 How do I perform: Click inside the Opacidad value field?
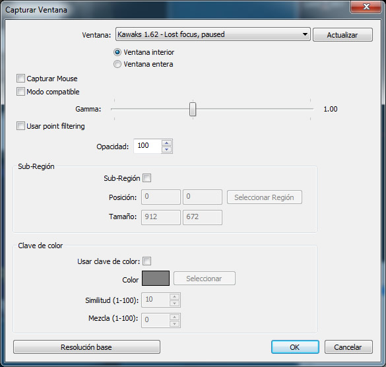click(x=148, y=146)
